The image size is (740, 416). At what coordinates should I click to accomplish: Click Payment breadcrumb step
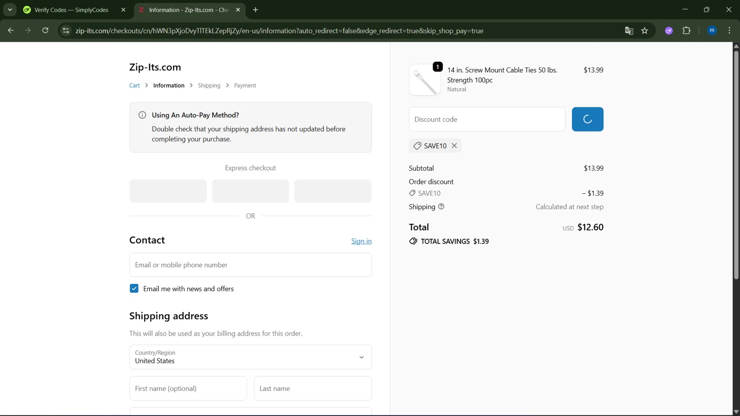pos(245,85)
